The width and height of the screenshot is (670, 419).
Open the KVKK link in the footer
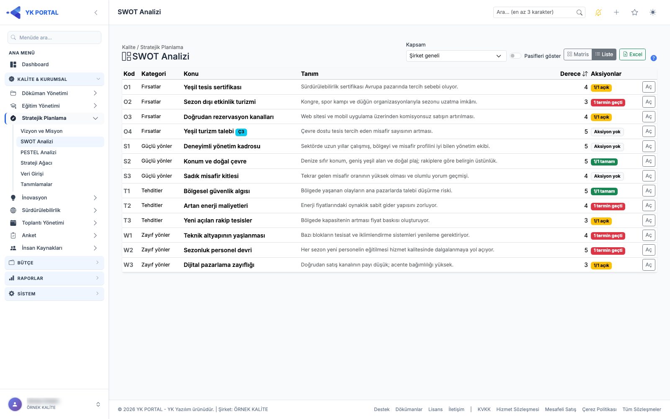[x=484, y=409]
